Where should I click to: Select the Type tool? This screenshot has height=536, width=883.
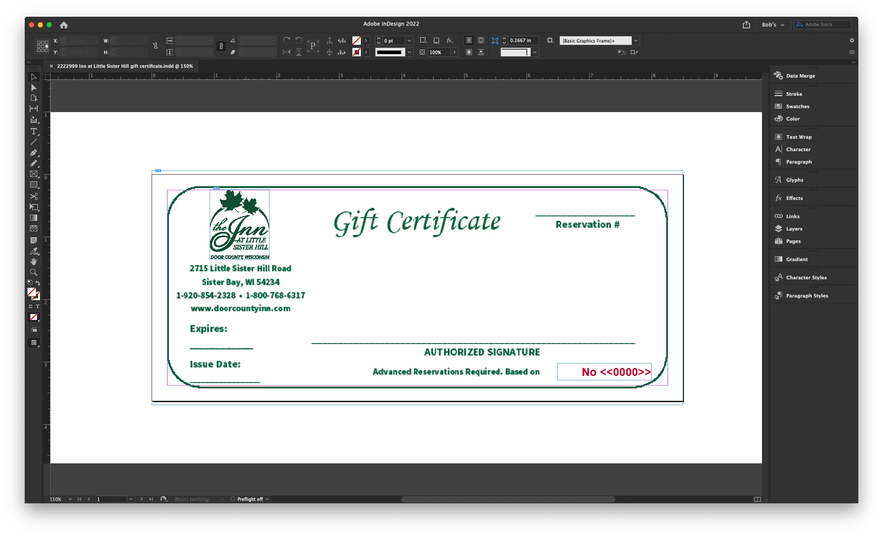(33, 131)
